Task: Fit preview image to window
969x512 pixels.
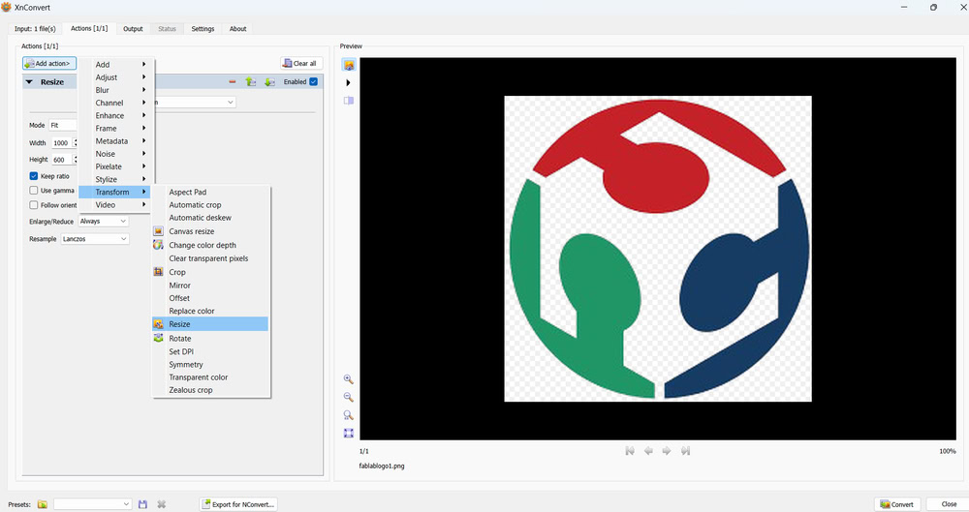Action: [349, 433]
